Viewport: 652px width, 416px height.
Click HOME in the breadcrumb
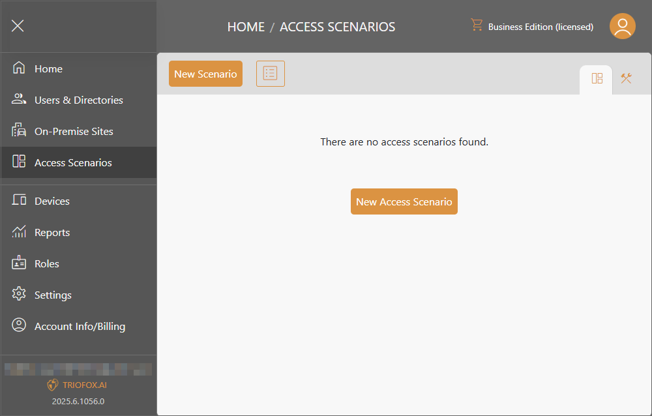coord(246,27)
